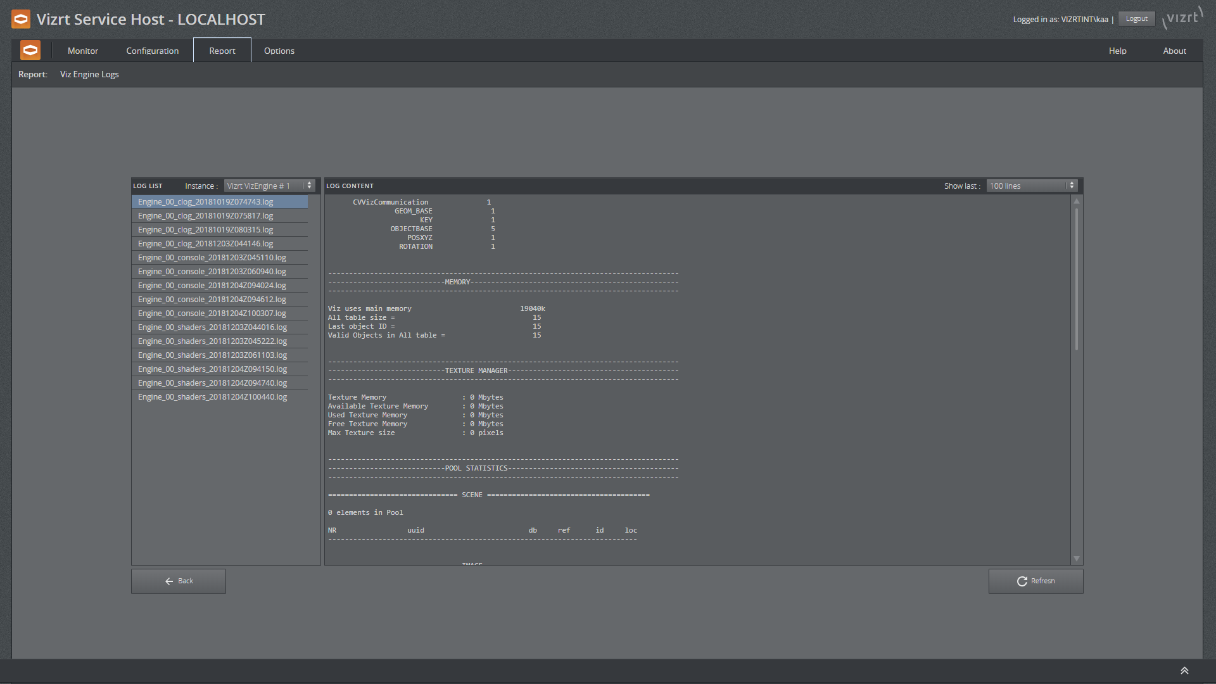Select the Configuration tab
Image resolution: width=1216 pixels, height=684 pixels.
(x=152, y=50)
